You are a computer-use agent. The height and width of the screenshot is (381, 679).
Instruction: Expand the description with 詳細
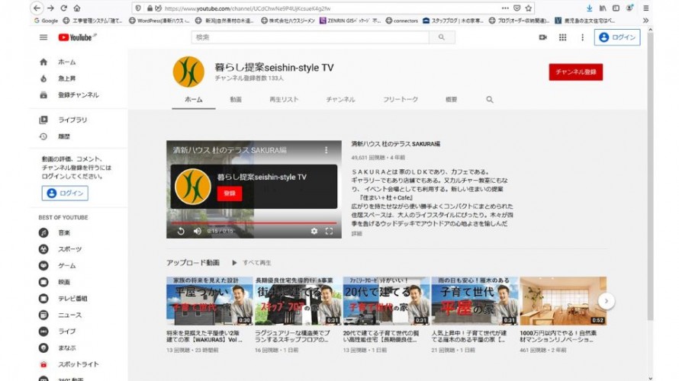pyautogui.click(x=356, y=233)
